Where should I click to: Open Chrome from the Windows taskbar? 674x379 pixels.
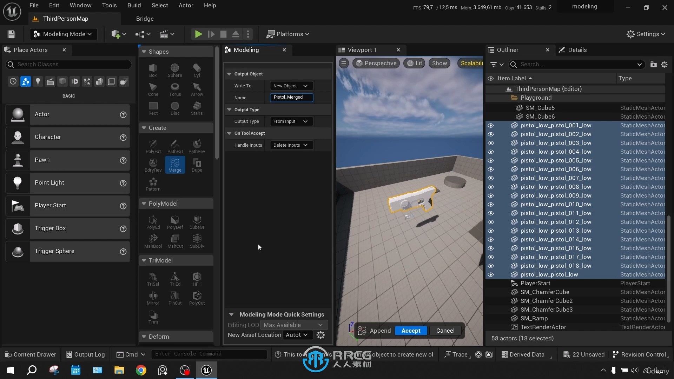point(141,370)
